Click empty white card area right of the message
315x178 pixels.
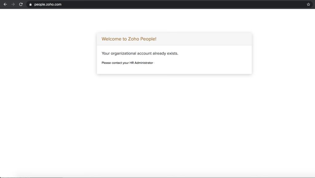tap(215, 58)
